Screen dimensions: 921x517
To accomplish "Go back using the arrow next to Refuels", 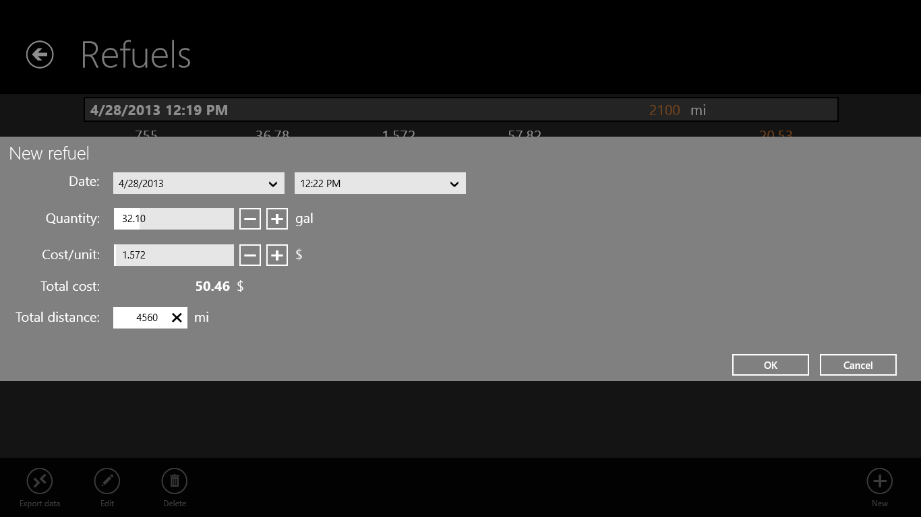I will [x=40, y=55].
